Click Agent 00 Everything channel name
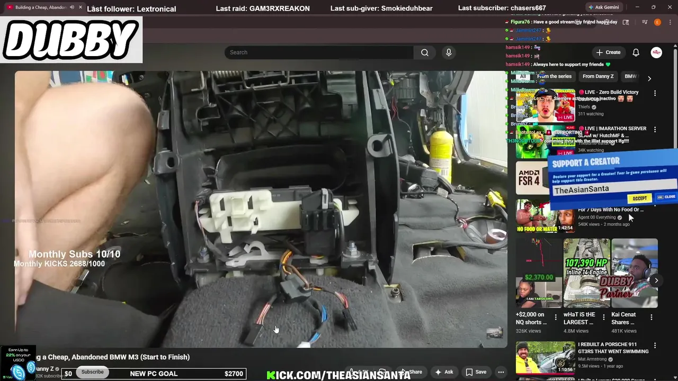678x381 pixels. point(596,217)
